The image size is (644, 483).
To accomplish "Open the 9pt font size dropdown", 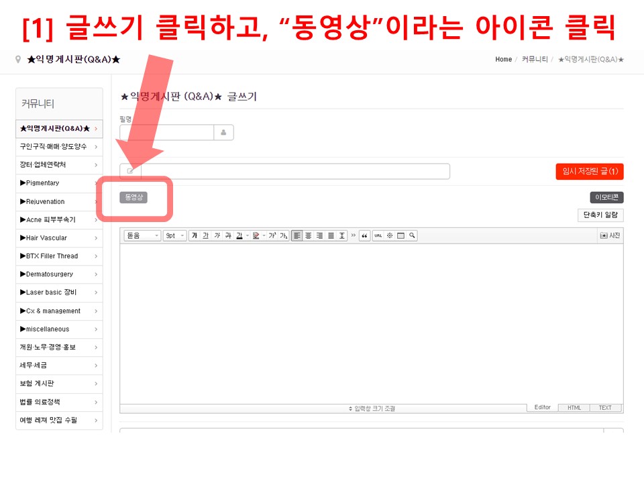I will (x=174, y=235).
